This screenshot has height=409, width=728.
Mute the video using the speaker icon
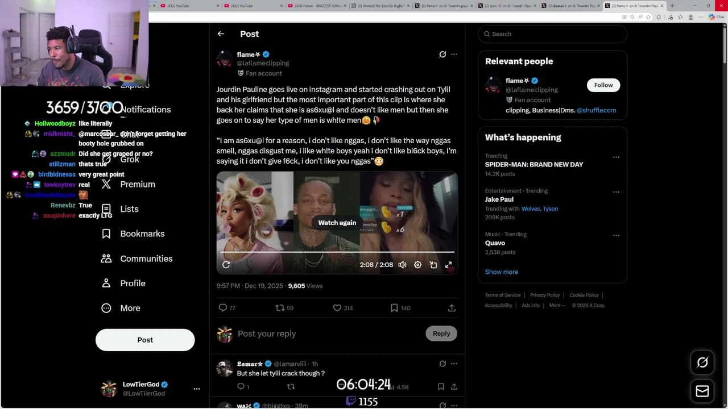point(402,265)
